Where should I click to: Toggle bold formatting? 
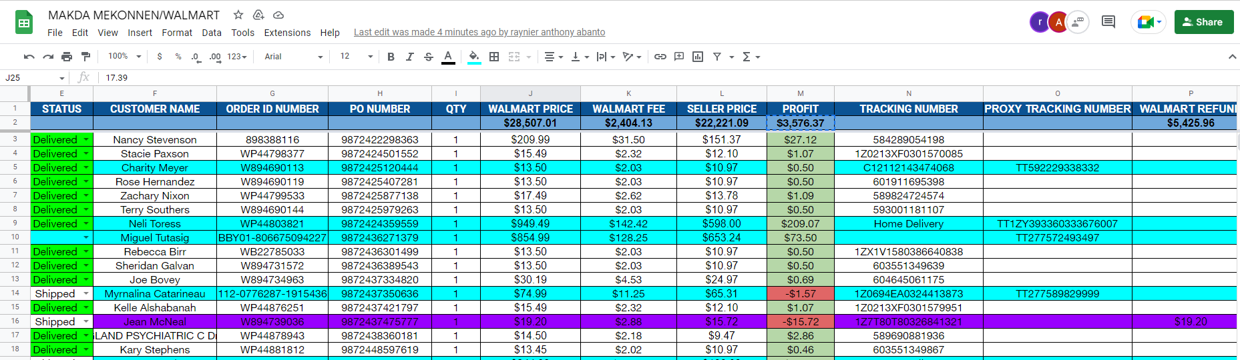tap(391, 57)
